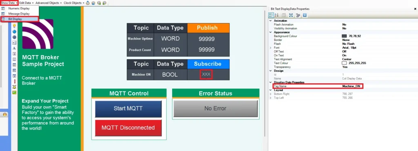Screen dimensions: 418x151
Task: Choose Bit Display from the menu
Action: 20,19
